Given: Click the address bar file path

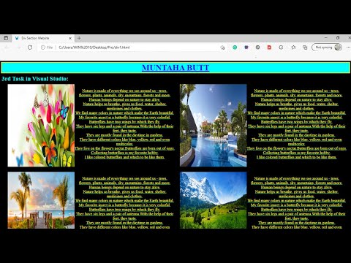Looking at the screenshot, I should (94, 47).
